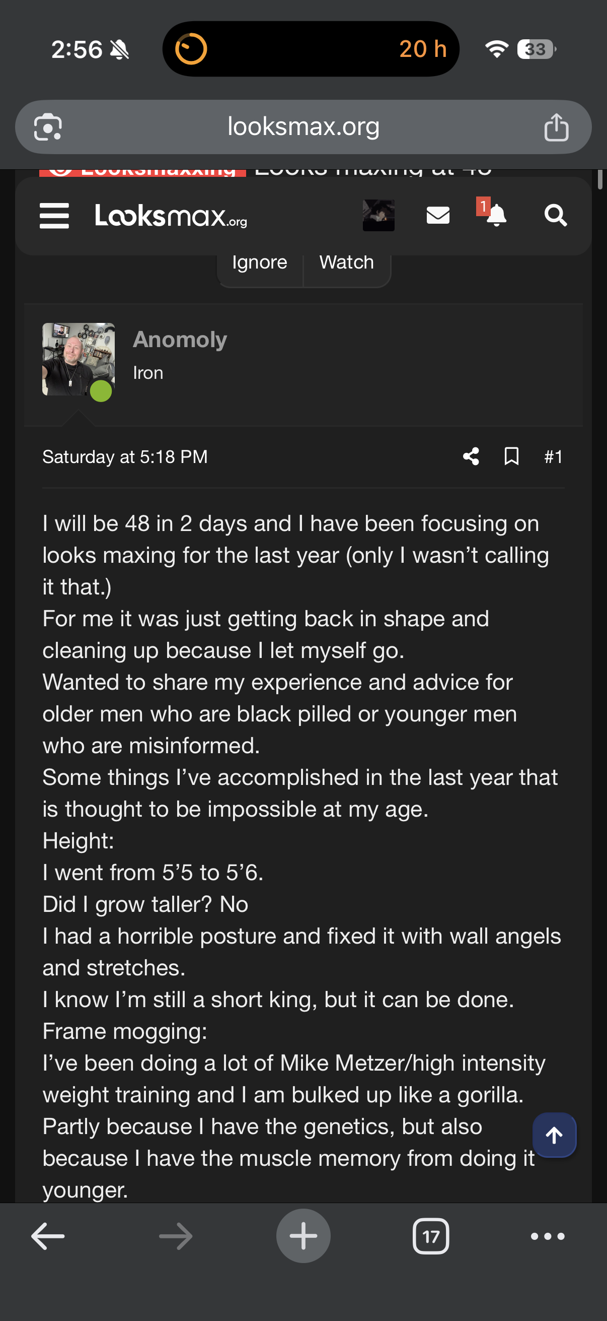Toggle Ignore for this thread
Image resolution: width=607 pixels, height=1321 pixels.
point(259,262)
